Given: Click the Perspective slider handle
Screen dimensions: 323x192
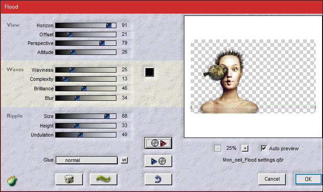Looking at the screenshot, I should point(102,43).
